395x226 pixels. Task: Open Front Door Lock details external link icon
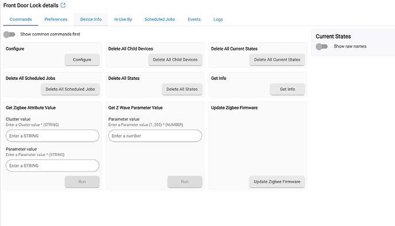coord(63,5)
